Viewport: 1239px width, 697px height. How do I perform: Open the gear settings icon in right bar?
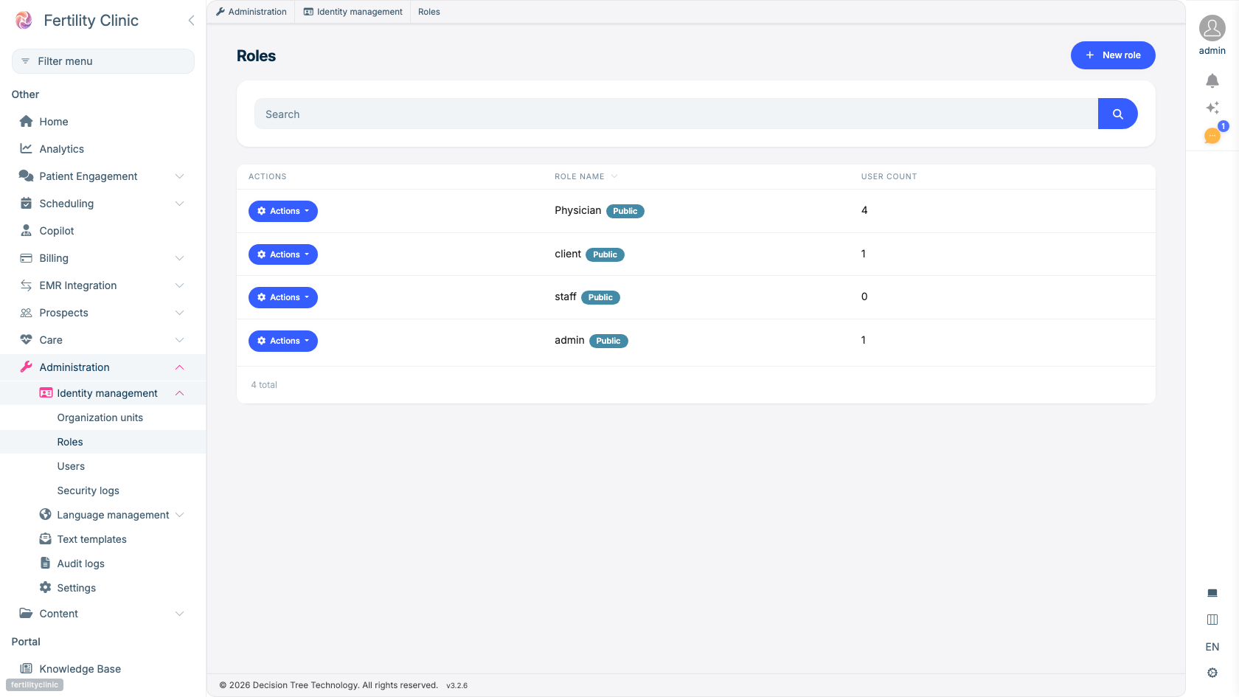[1212, 673]
